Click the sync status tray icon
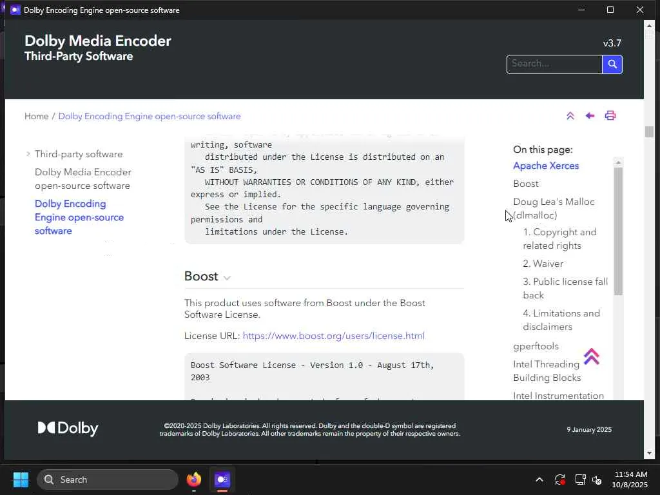This screenshot has height=495, width=660. click(x=560, y=480)
